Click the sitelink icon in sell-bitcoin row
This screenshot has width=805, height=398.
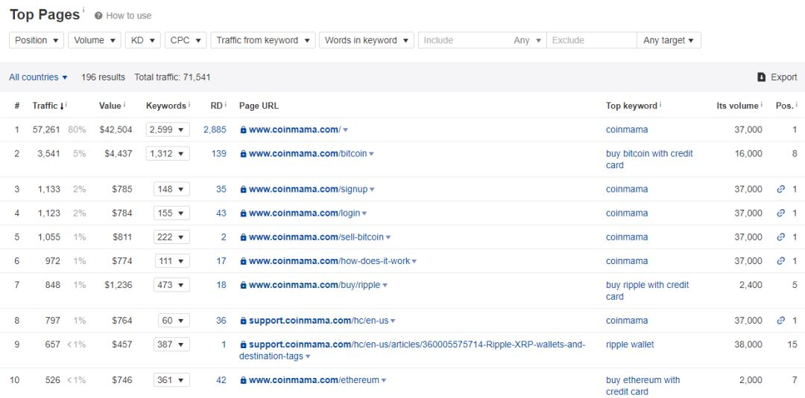781,237
